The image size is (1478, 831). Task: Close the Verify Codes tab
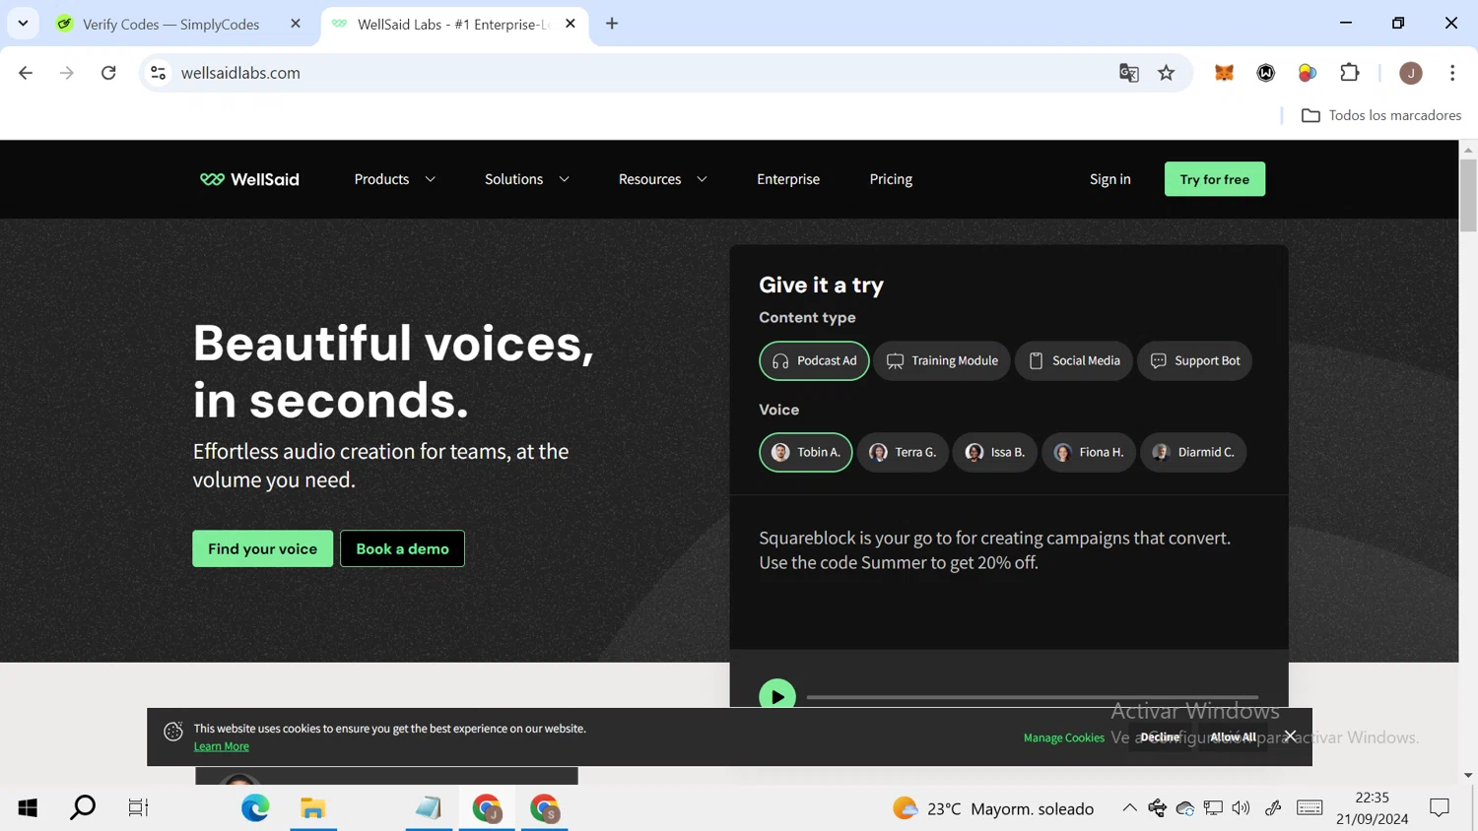pos(295,24)
